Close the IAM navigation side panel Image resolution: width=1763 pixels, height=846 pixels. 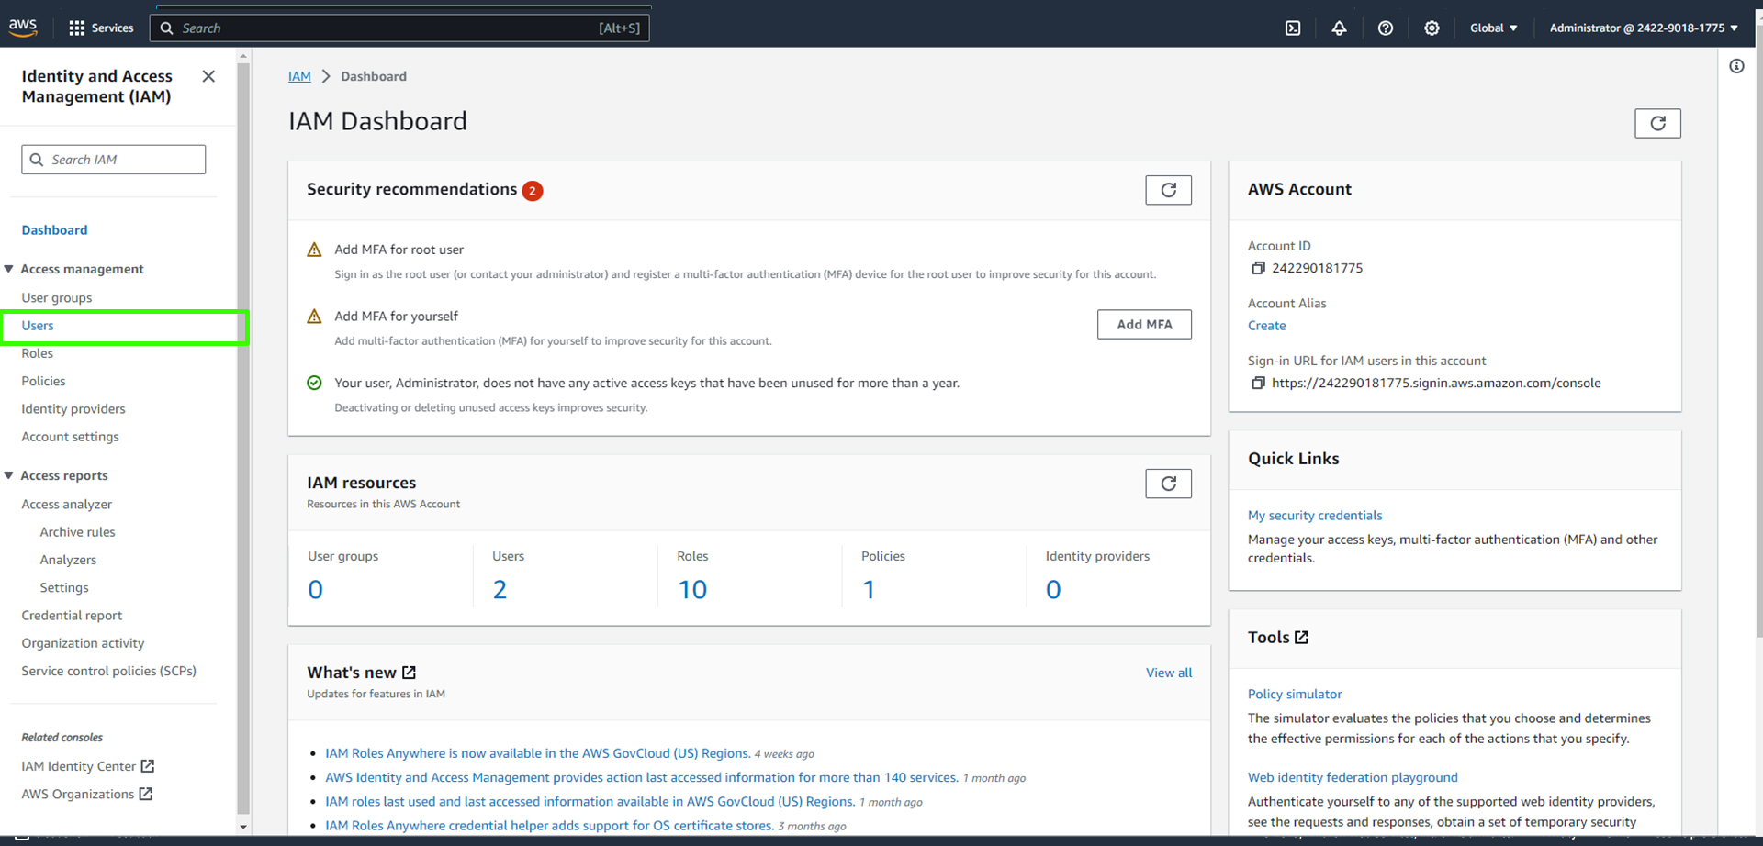pos(208,76)
